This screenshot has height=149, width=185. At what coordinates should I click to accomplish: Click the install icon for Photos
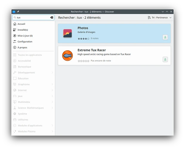(165, 37)
